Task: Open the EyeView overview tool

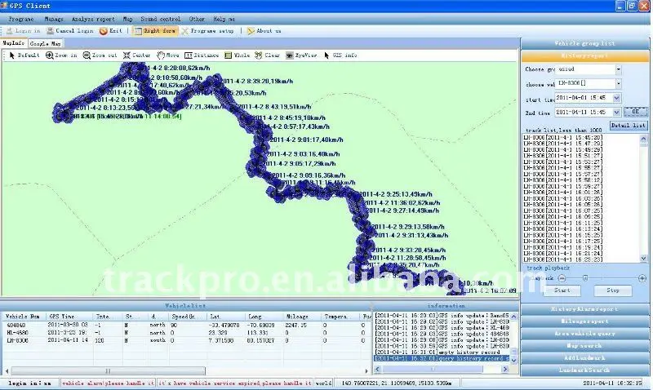Action: click(x=302, y=55)
